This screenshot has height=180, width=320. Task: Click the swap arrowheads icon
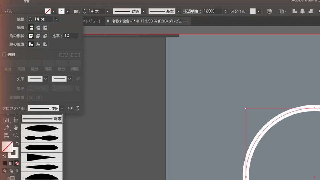pos(78,79)
